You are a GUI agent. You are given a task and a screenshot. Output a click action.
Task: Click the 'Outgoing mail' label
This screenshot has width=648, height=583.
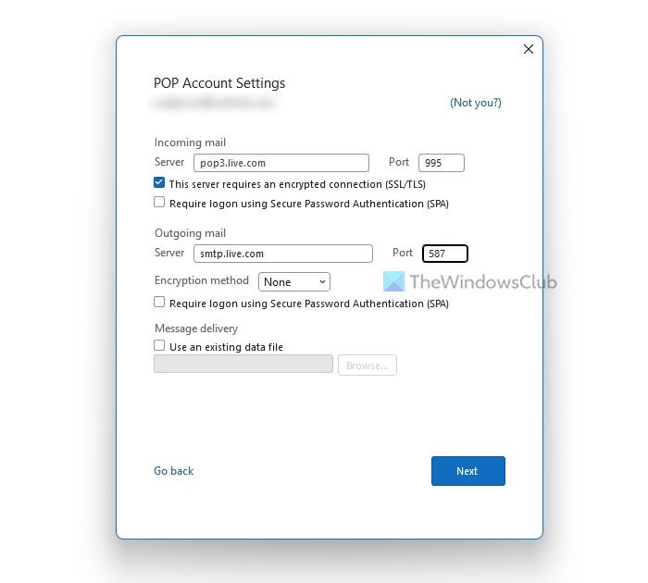(x=190, y=233)
